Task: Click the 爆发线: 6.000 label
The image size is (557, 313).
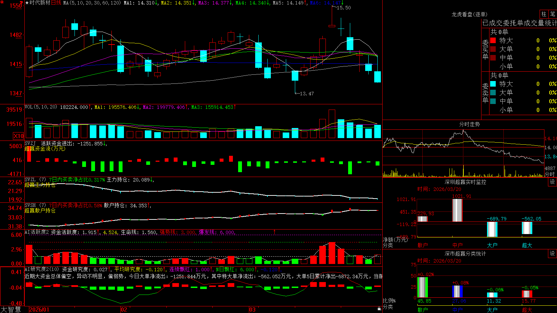Action: 217,232
